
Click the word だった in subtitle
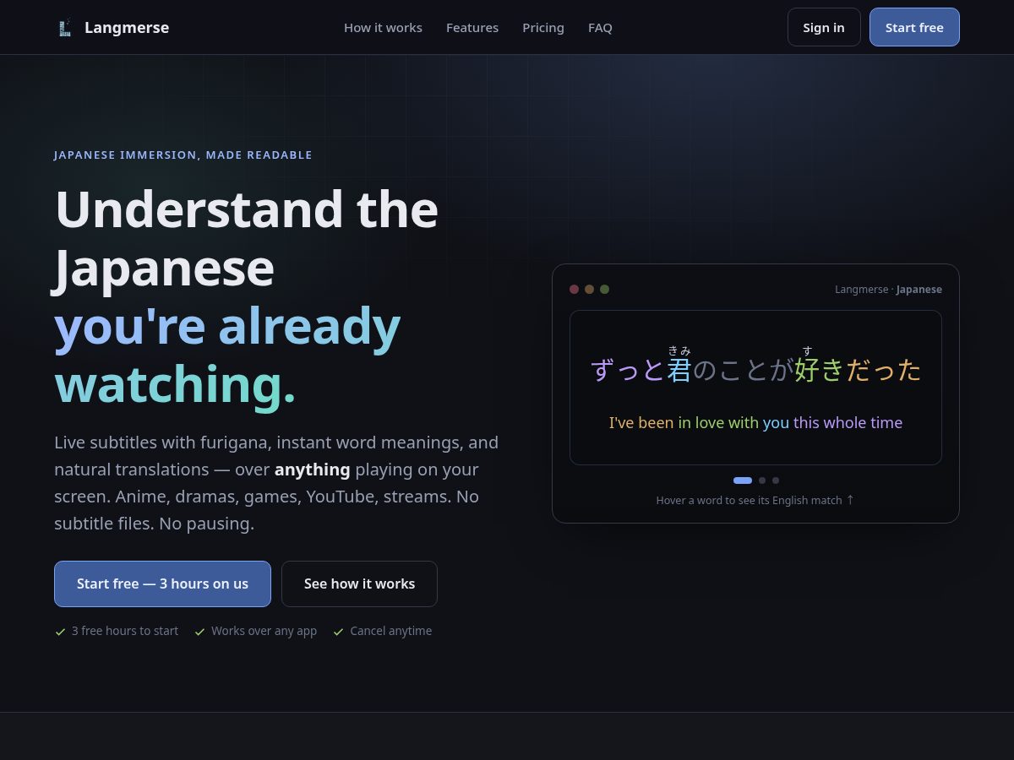coord(884,370)
